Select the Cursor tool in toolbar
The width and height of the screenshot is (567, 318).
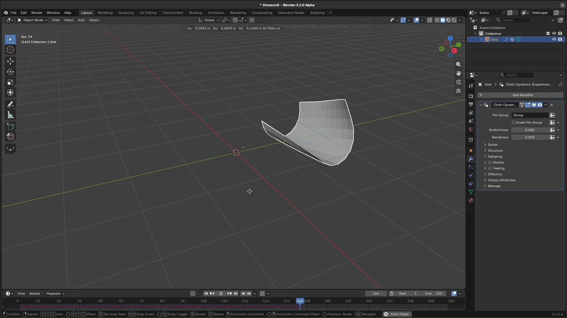10,50
